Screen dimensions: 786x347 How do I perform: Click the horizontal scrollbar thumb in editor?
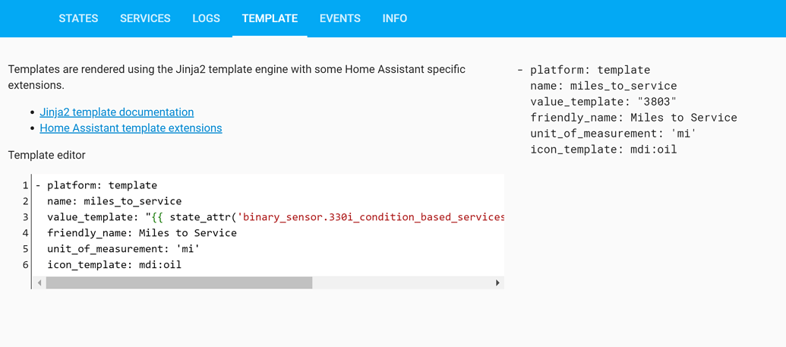point(179,282)
